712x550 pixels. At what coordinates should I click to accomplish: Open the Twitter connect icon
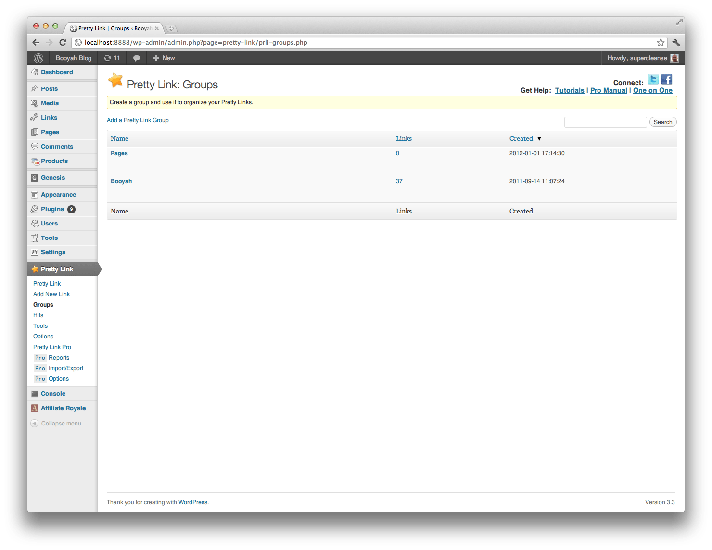tap(653, 79)
